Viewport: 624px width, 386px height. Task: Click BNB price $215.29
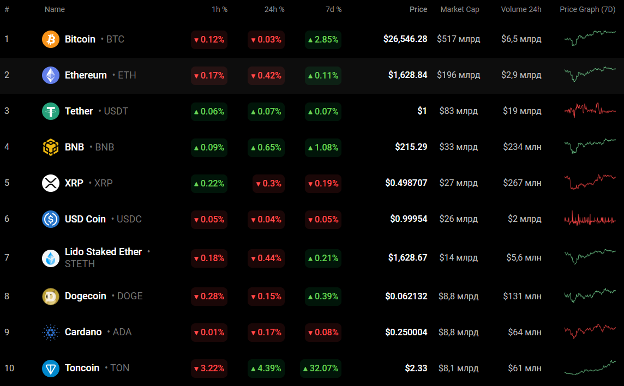click(x=411, y=147)
